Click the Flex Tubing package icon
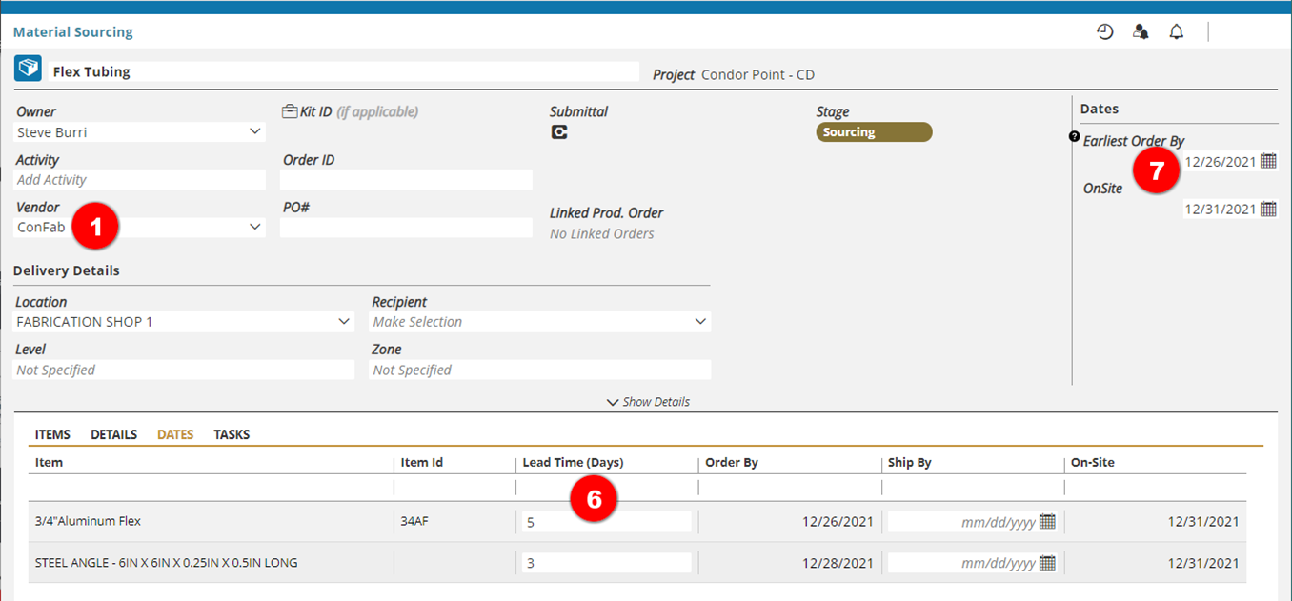Screen dimensions: 1292x601 (x=28, y=70)
